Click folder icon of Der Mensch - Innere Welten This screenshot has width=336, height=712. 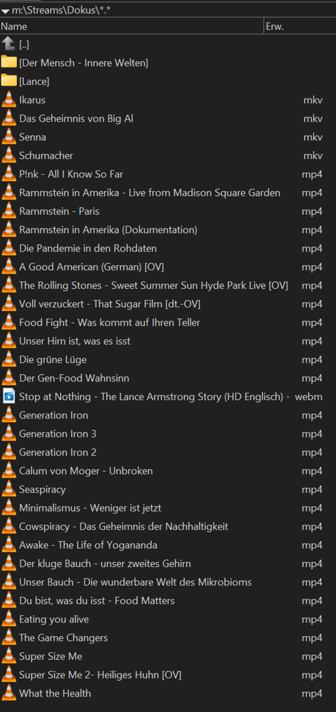point(8,62)
